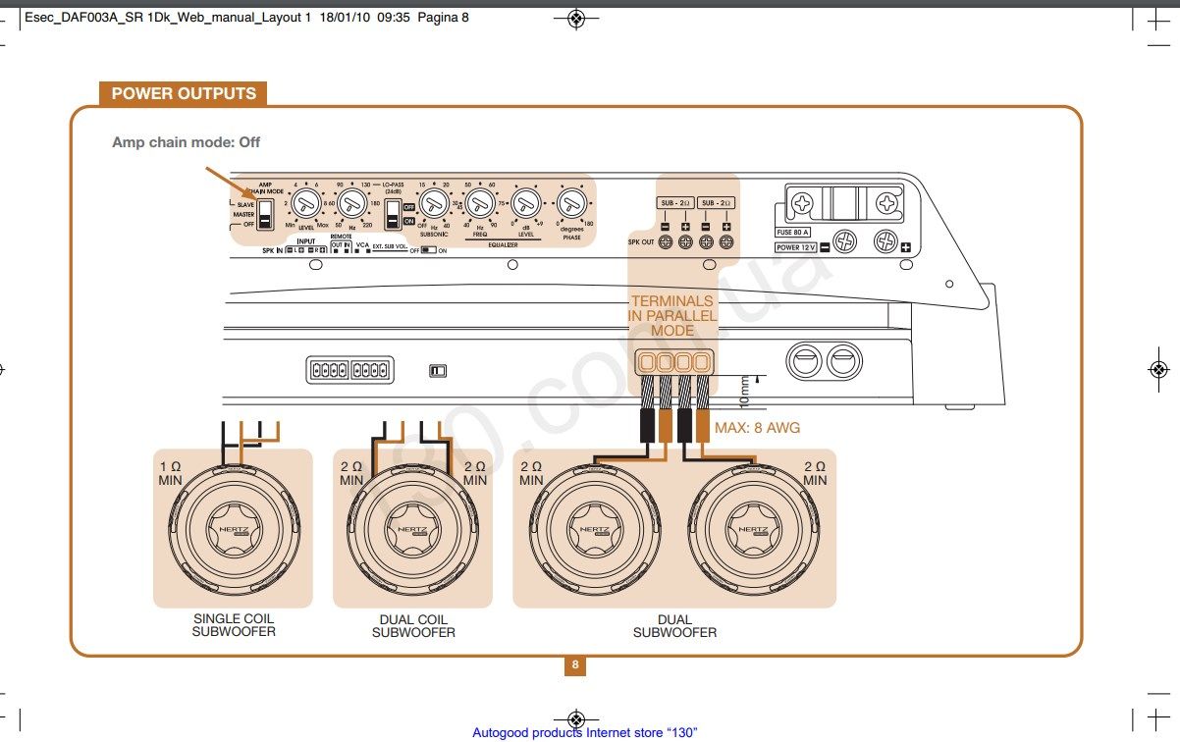
Task: Click the Power 12 V negative screw terminal
Action: [844, 241]
